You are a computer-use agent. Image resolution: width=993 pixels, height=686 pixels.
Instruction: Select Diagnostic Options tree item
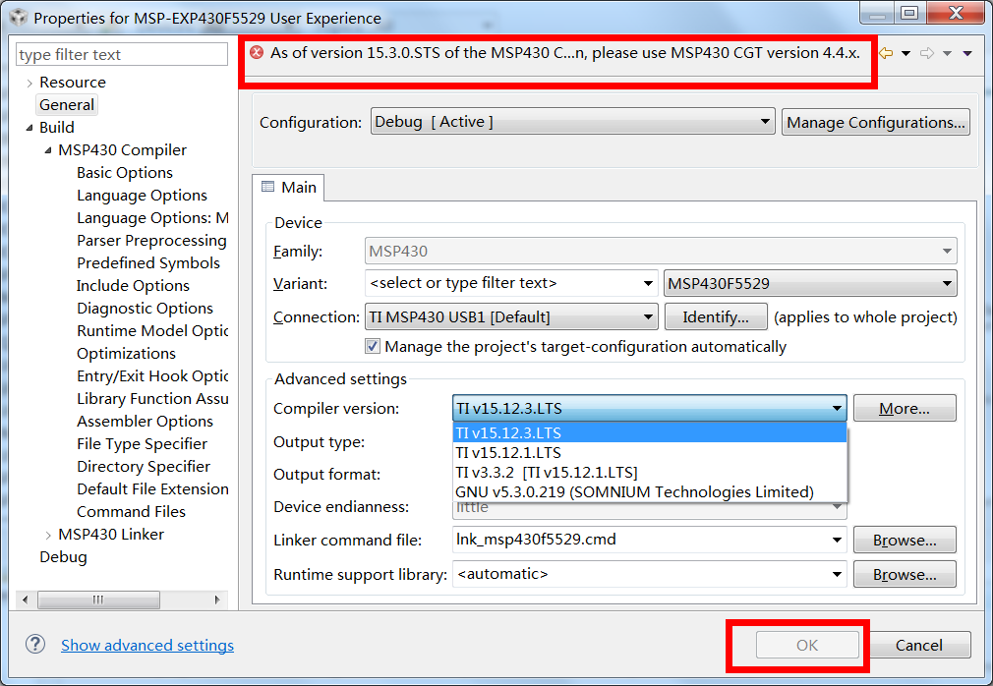pos(146,309)
